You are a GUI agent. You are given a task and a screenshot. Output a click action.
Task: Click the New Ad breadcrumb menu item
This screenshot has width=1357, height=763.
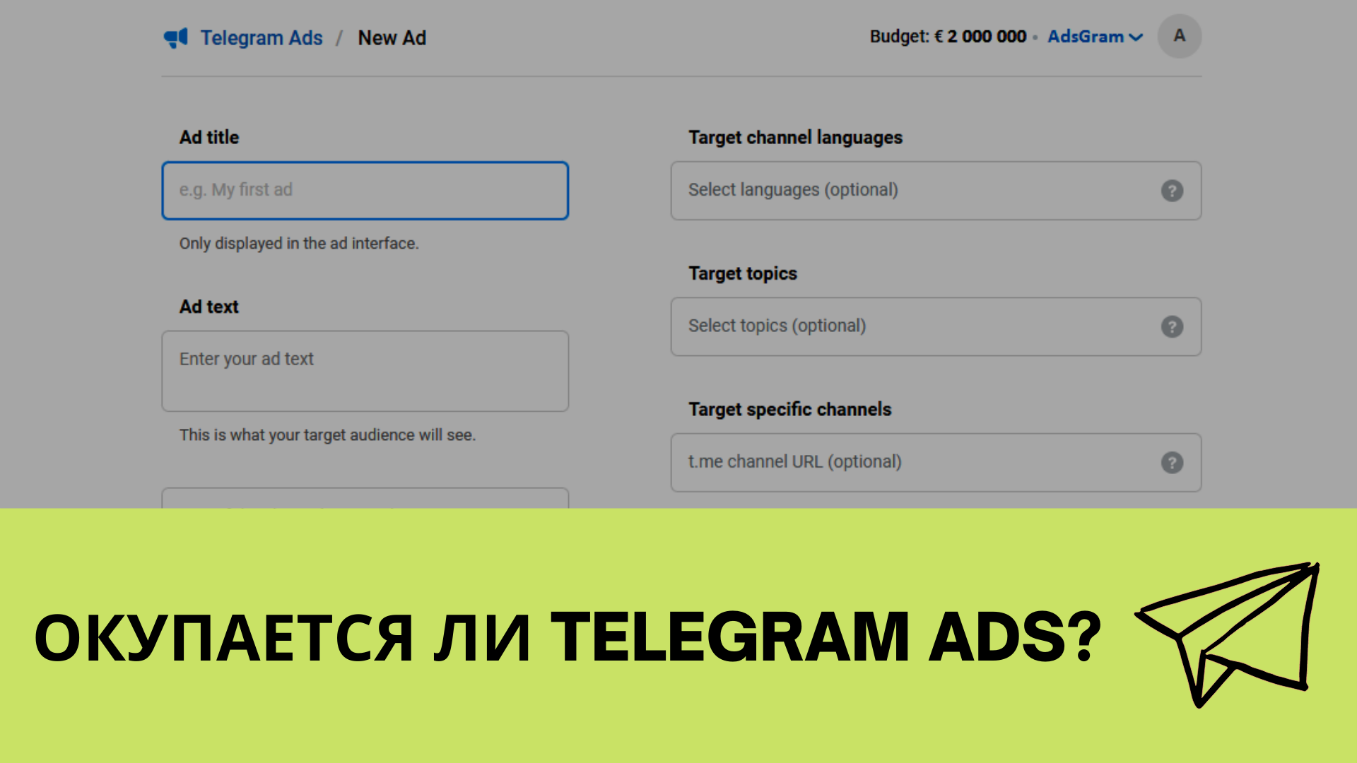(x=392, y=37)
